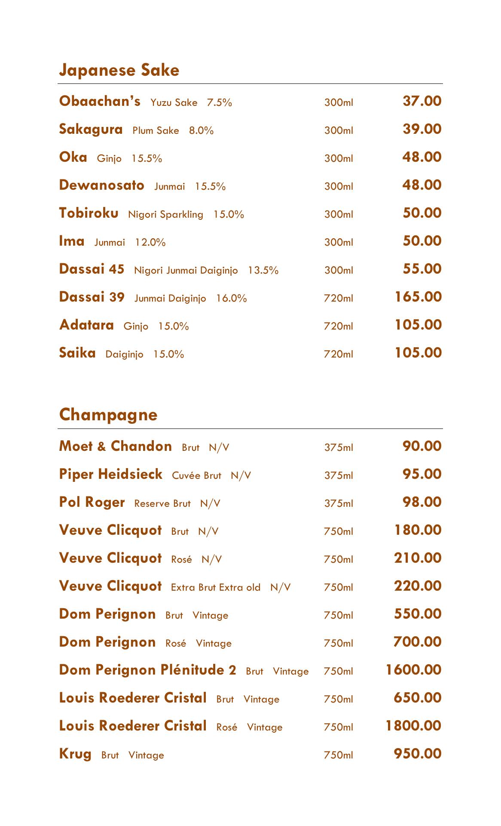Choose Dewanosato Junmai sake
Image resolution: width=501 pixels, height=826 pixels.
tap(101, 185)
